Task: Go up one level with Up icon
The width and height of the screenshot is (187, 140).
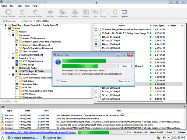Action: click(x=95, y=13)
